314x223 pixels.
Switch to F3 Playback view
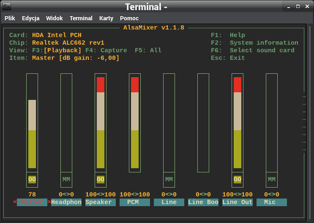[57, 50]
